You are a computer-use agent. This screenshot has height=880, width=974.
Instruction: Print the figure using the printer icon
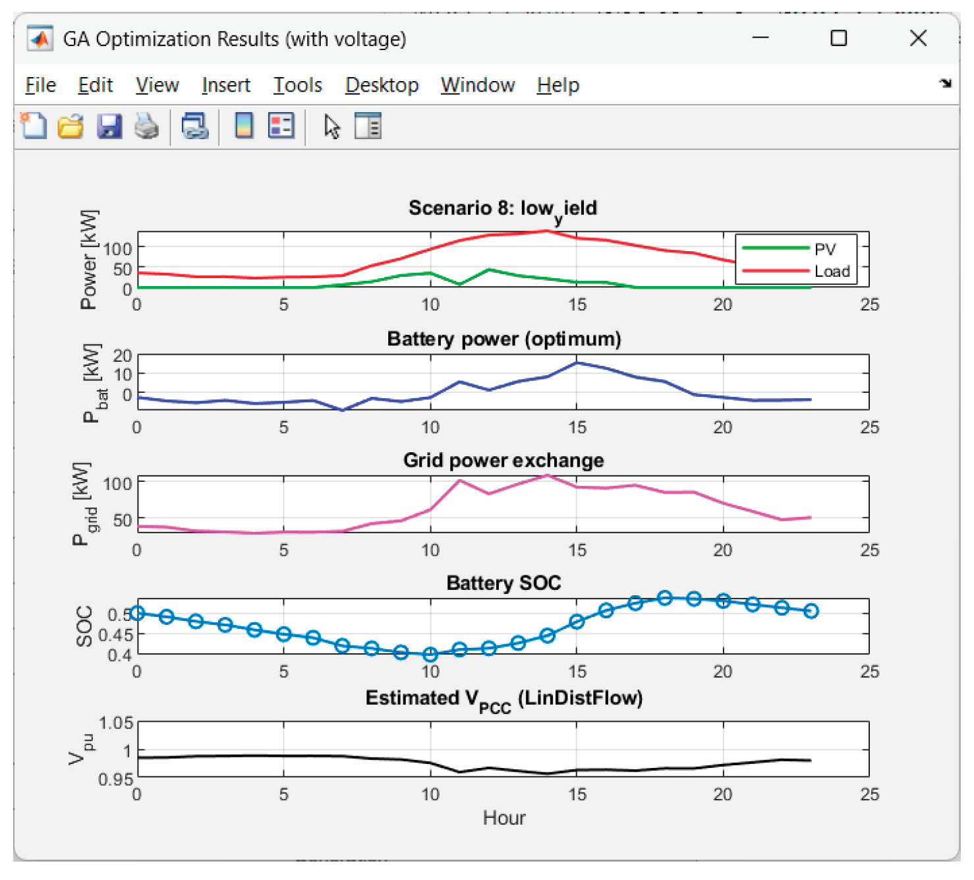146,125
